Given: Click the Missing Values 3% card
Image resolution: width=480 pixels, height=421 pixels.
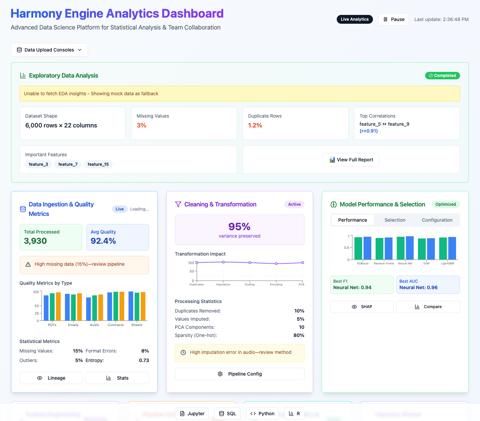Looking at the screenshot, I should coord(184,123).
